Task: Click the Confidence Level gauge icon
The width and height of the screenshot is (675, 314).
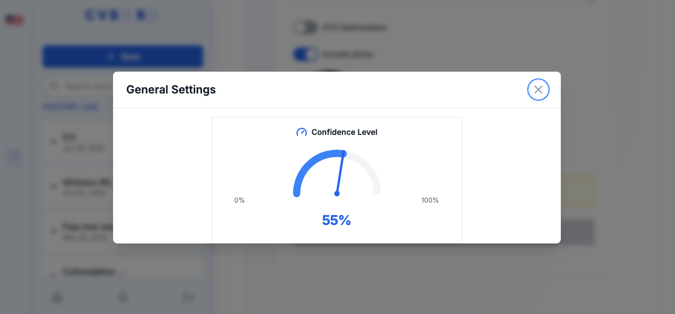Action: (302, 132)
